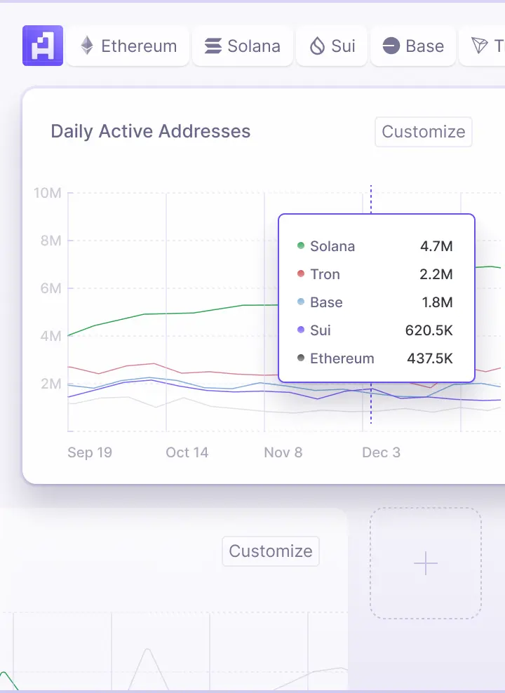Select the Ethereum chain chip
The image size is (505, 693).
(128, 46)
